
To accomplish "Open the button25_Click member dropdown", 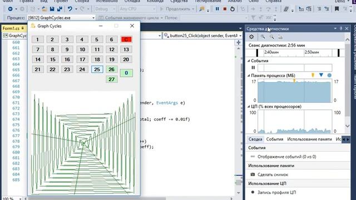I will pyautogui.click(x=240, y=36).
